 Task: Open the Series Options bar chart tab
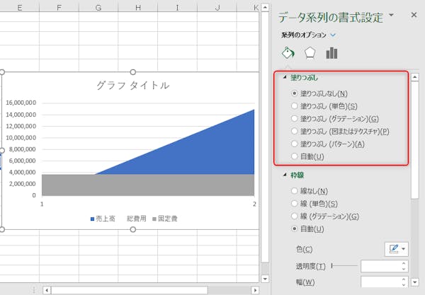coord(331,54)
